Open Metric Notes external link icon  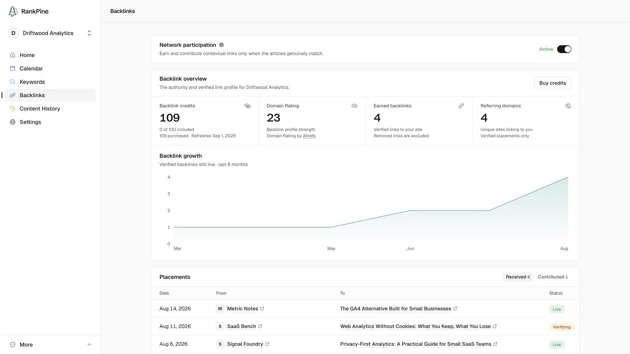(x=262, y=309)
